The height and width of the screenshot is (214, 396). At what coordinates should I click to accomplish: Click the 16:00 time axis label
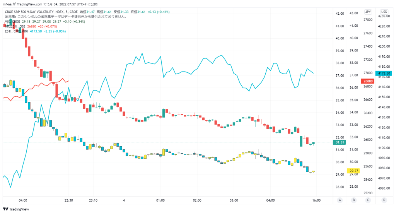coord(316,200)
